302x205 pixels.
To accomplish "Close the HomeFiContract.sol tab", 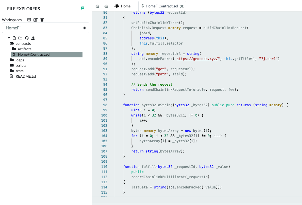I will tap(182, 6).
